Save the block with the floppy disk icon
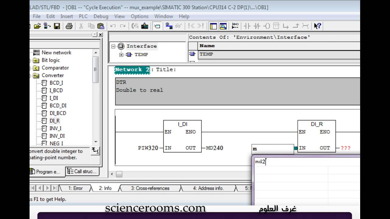The image size is (390, 219). 57,26
